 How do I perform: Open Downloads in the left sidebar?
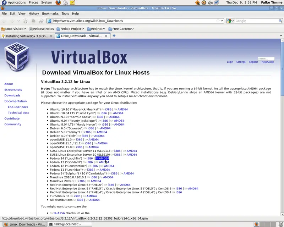click(x=12, y=95)
